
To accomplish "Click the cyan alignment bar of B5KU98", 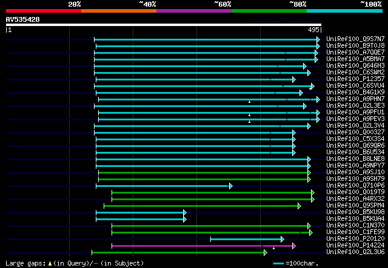I will point(140,212).
